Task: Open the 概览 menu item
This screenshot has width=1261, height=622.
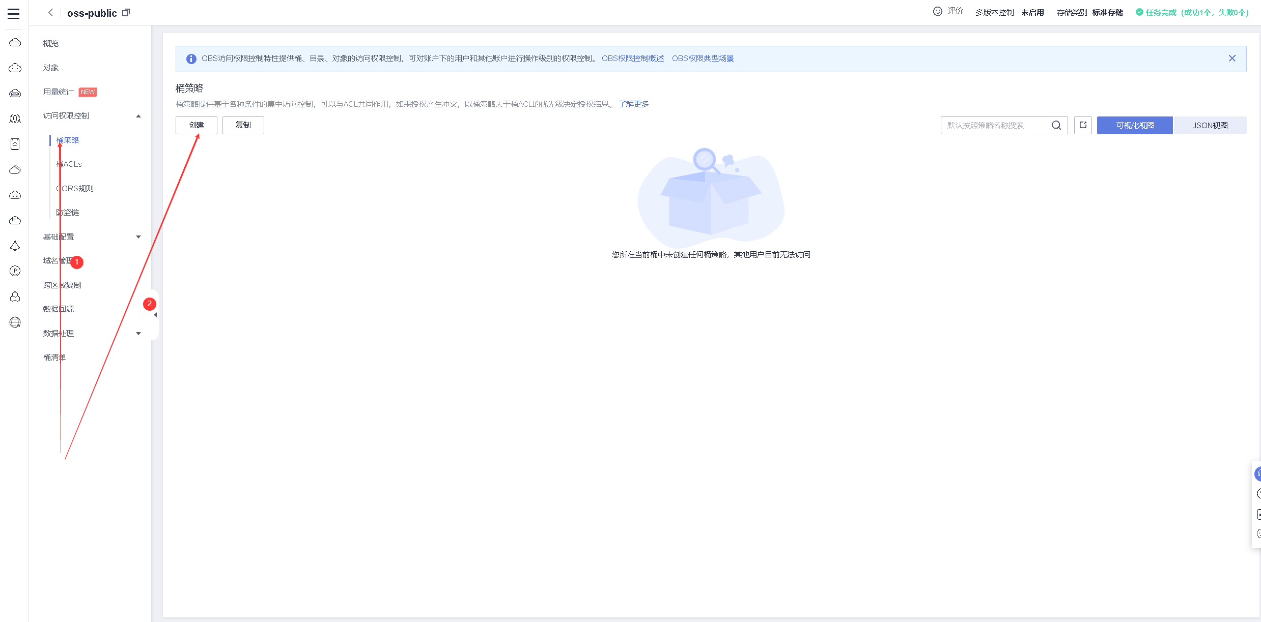Action: [51, 44]
